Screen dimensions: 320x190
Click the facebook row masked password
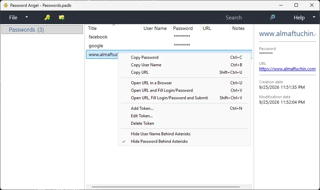tap(182, 36)
